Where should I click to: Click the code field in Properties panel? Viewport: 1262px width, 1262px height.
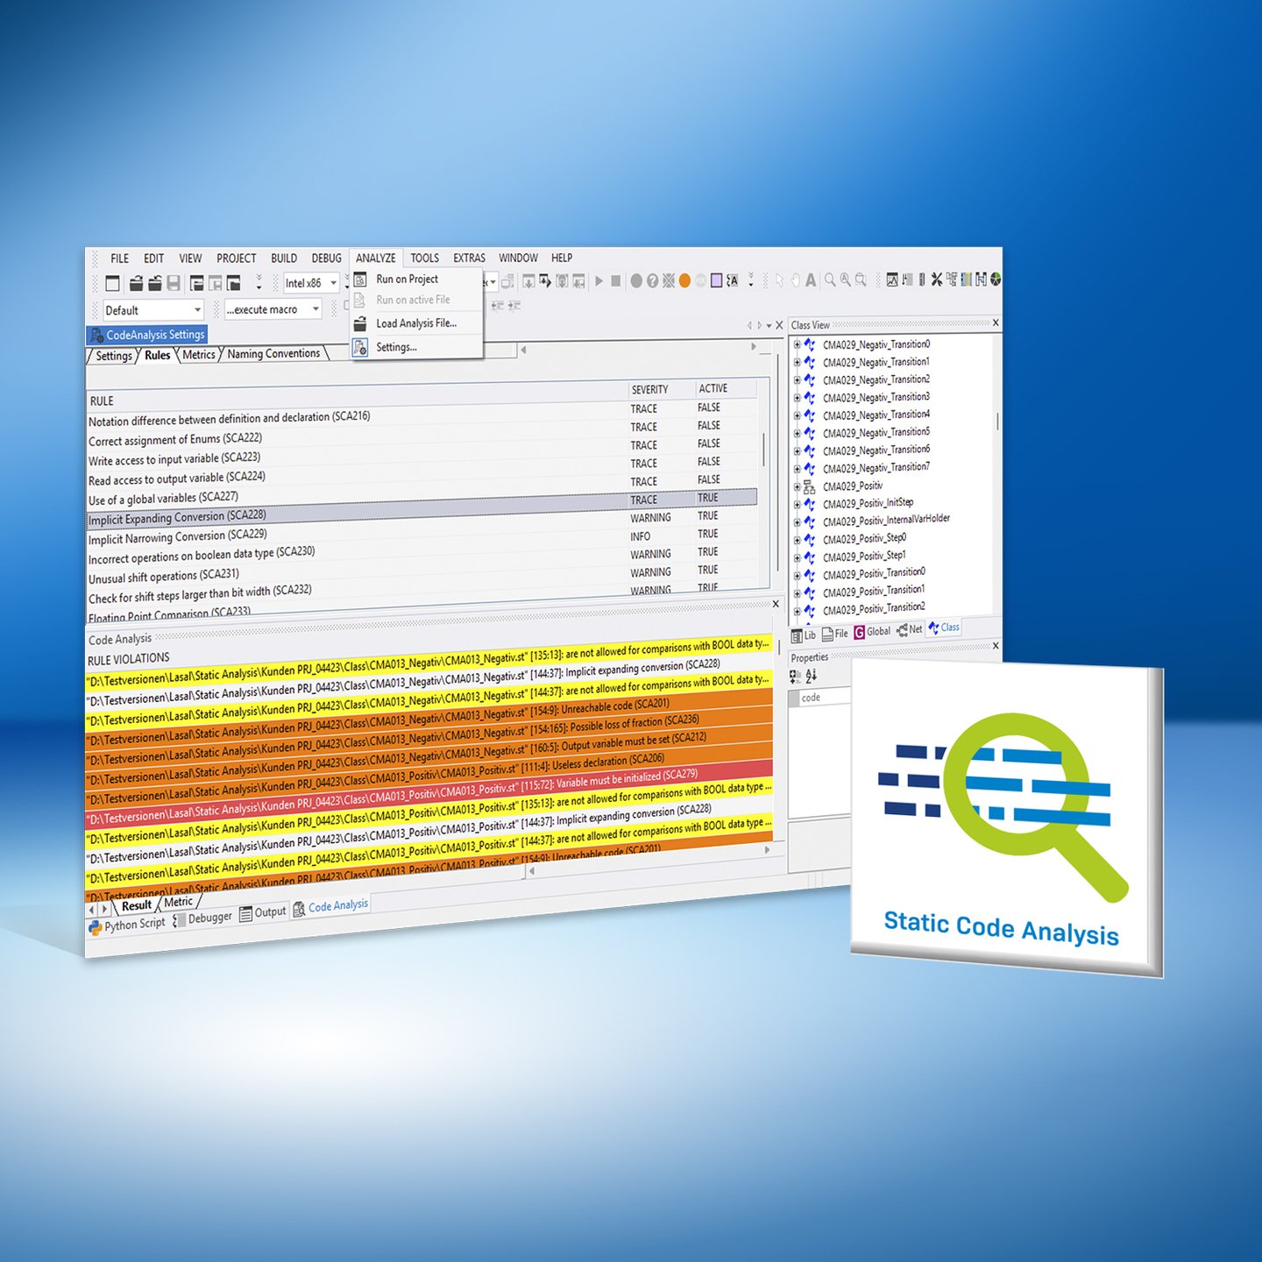[824, 698]
